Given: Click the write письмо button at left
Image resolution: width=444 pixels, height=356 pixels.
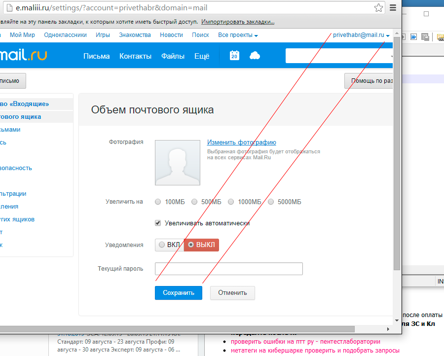Looking at the screenshot, I should point(13,81).
